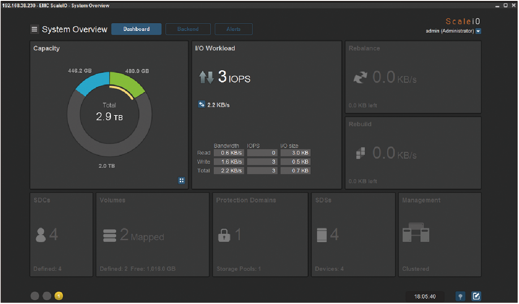This screenshot has width=519, height=304.
Task: Click the Volumes stack icon
Action: coord(110,235)
